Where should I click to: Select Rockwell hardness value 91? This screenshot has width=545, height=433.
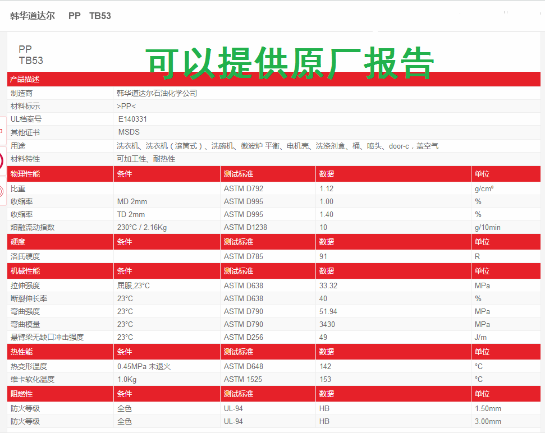pos(323,256)
